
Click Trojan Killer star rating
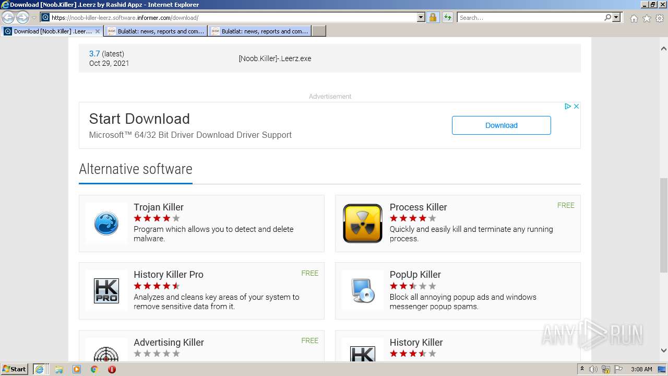point(157,218)
